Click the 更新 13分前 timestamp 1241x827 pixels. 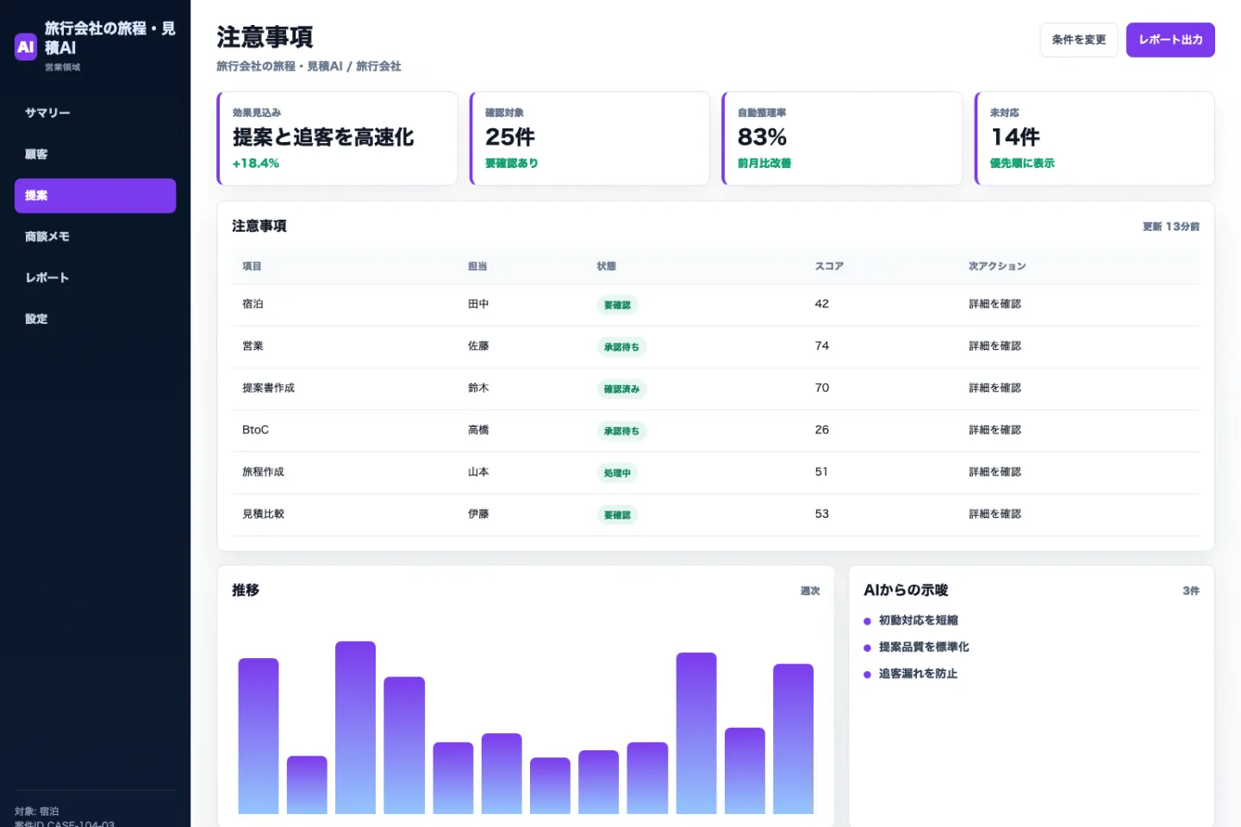tap(1171, 227)
